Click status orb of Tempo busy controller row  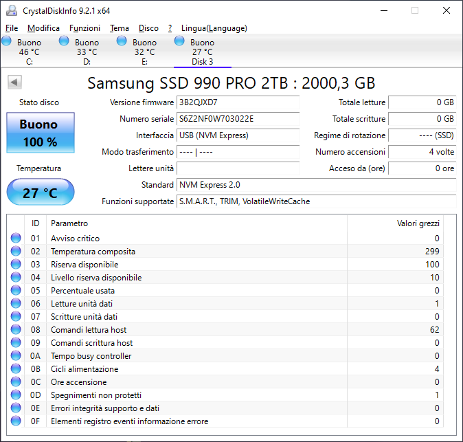16,355
